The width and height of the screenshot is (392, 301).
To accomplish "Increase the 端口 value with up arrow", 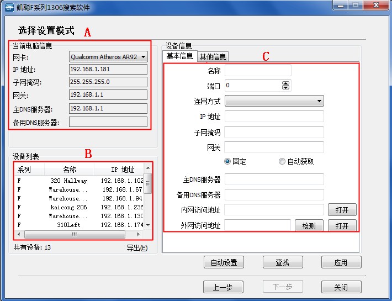I will click(x=285, y=83).
